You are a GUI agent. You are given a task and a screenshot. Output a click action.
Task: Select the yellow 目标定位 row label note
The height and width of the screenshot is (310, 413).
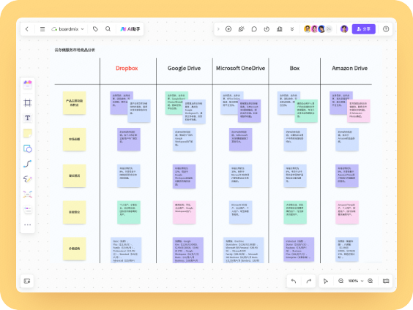click(x=74, y=212)
